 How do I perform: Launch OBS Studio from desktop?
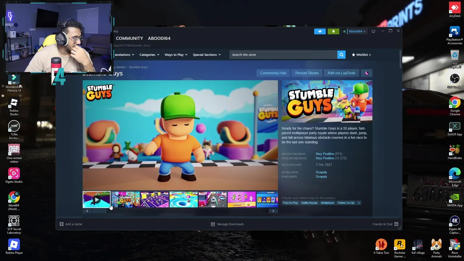pyautogui.click(x=455, y=81)
